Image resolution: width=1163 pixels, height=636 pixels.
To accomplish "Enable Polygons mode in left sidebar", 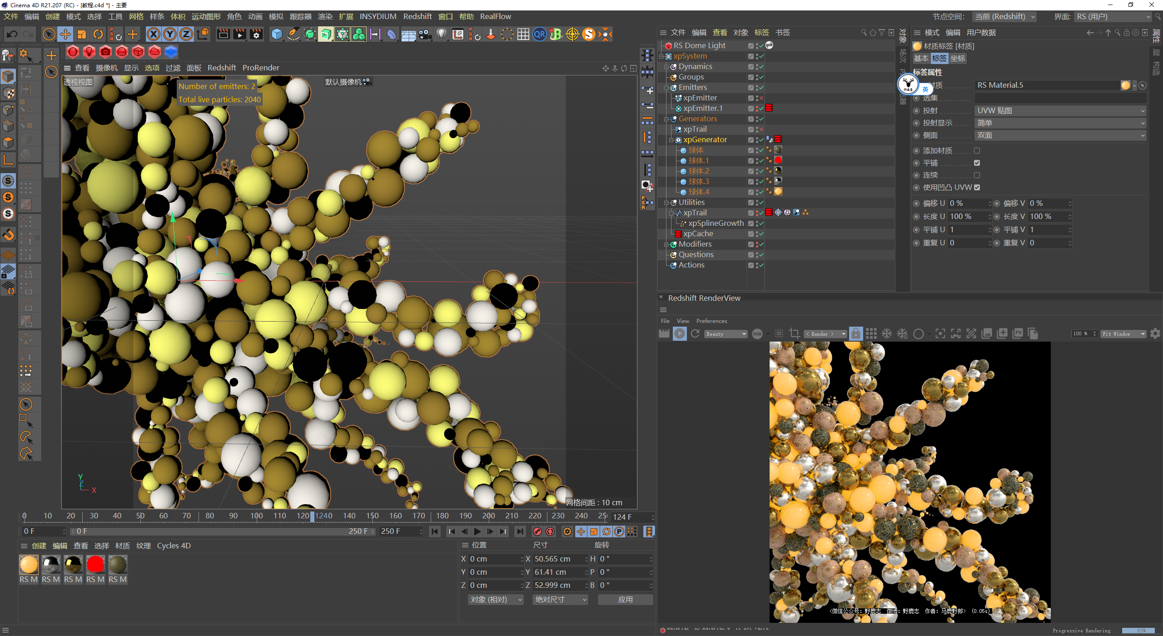I will pos(8,143).
